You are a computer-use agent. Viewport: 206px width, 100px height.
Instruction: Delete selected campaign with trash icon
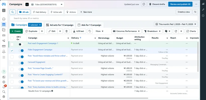pyautogui.click(x=67, y=31)
